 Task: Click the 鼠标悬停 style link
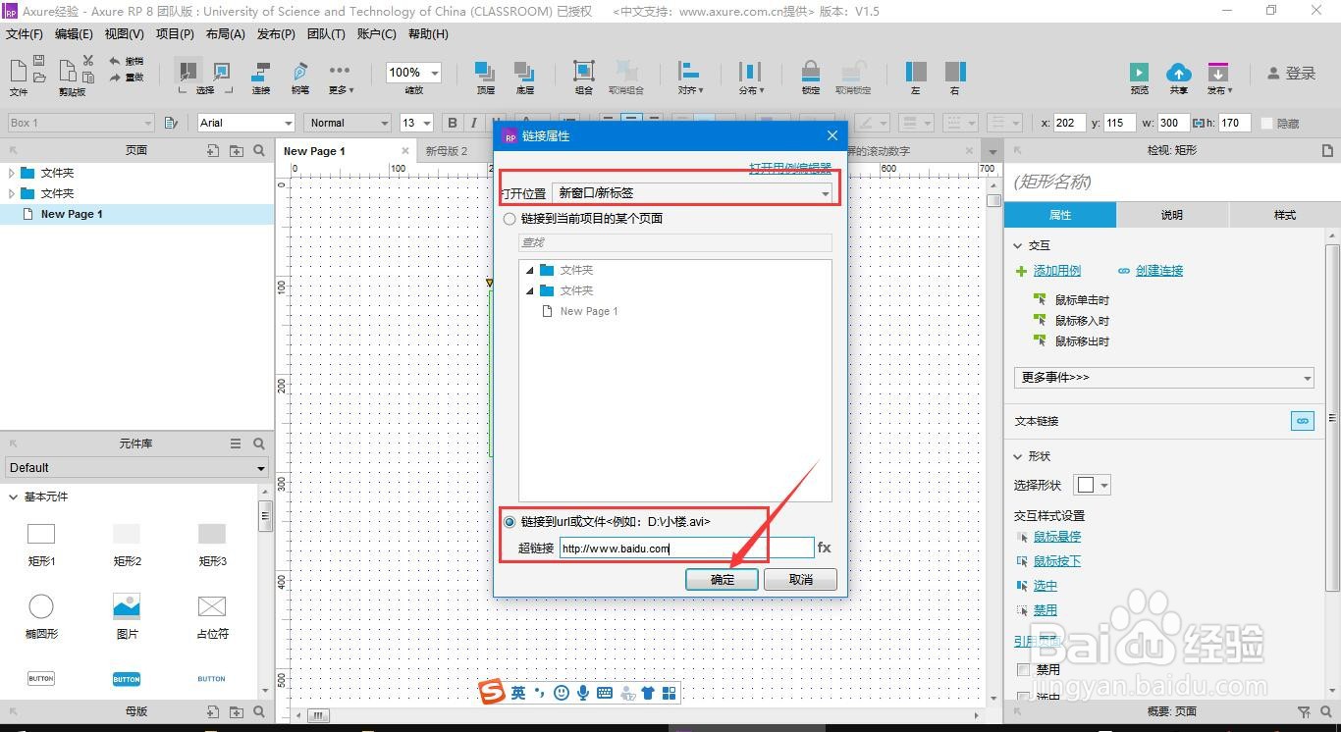click(1057, 537)
